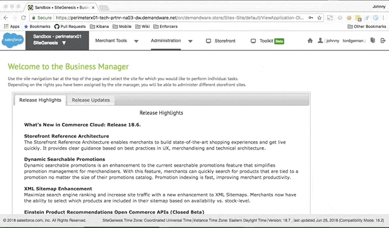Image resolution: width=389 pixels, height=228 pixels.
Task: Open a new browser tab
Action: 105,8
